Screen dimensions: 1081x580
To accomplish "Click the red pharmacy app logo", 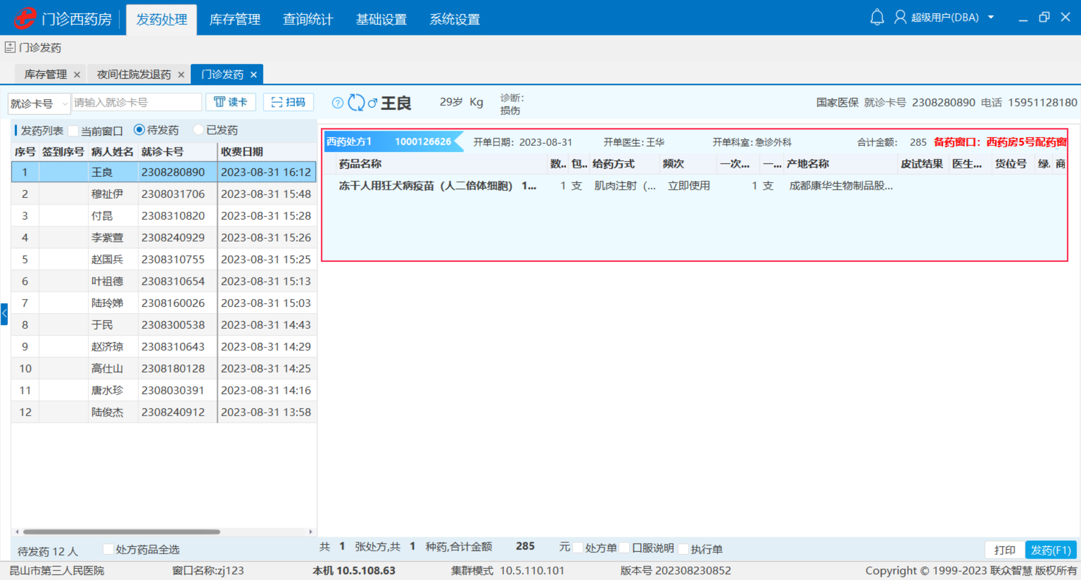I will point(25,19).
